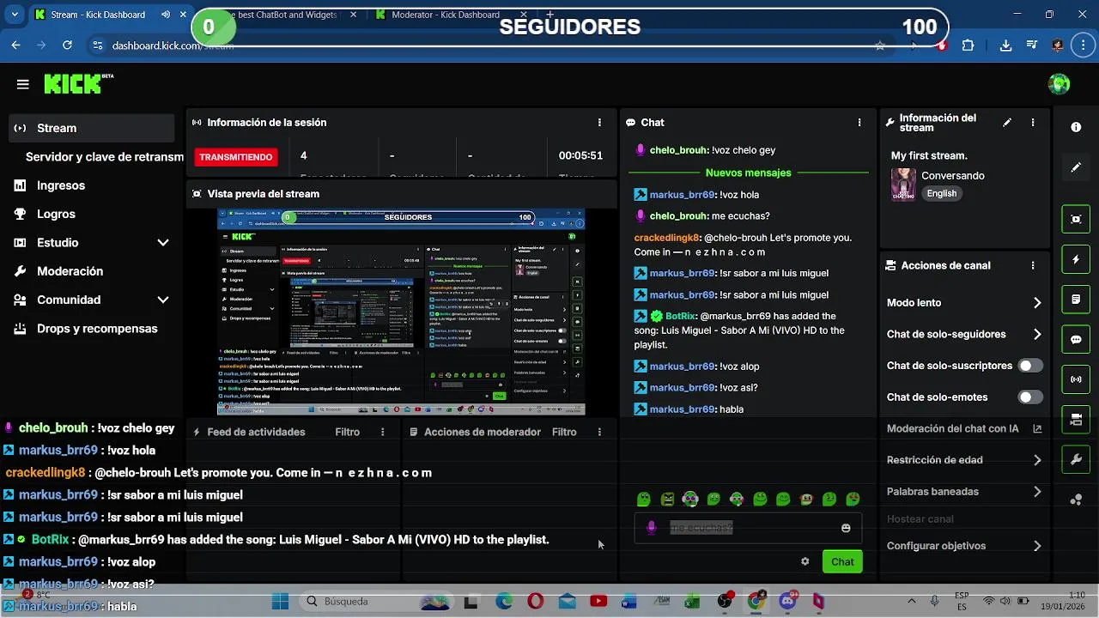Edit stream info with the panel's pencil icon
1099x618 pixels.
pos(1007,123)
